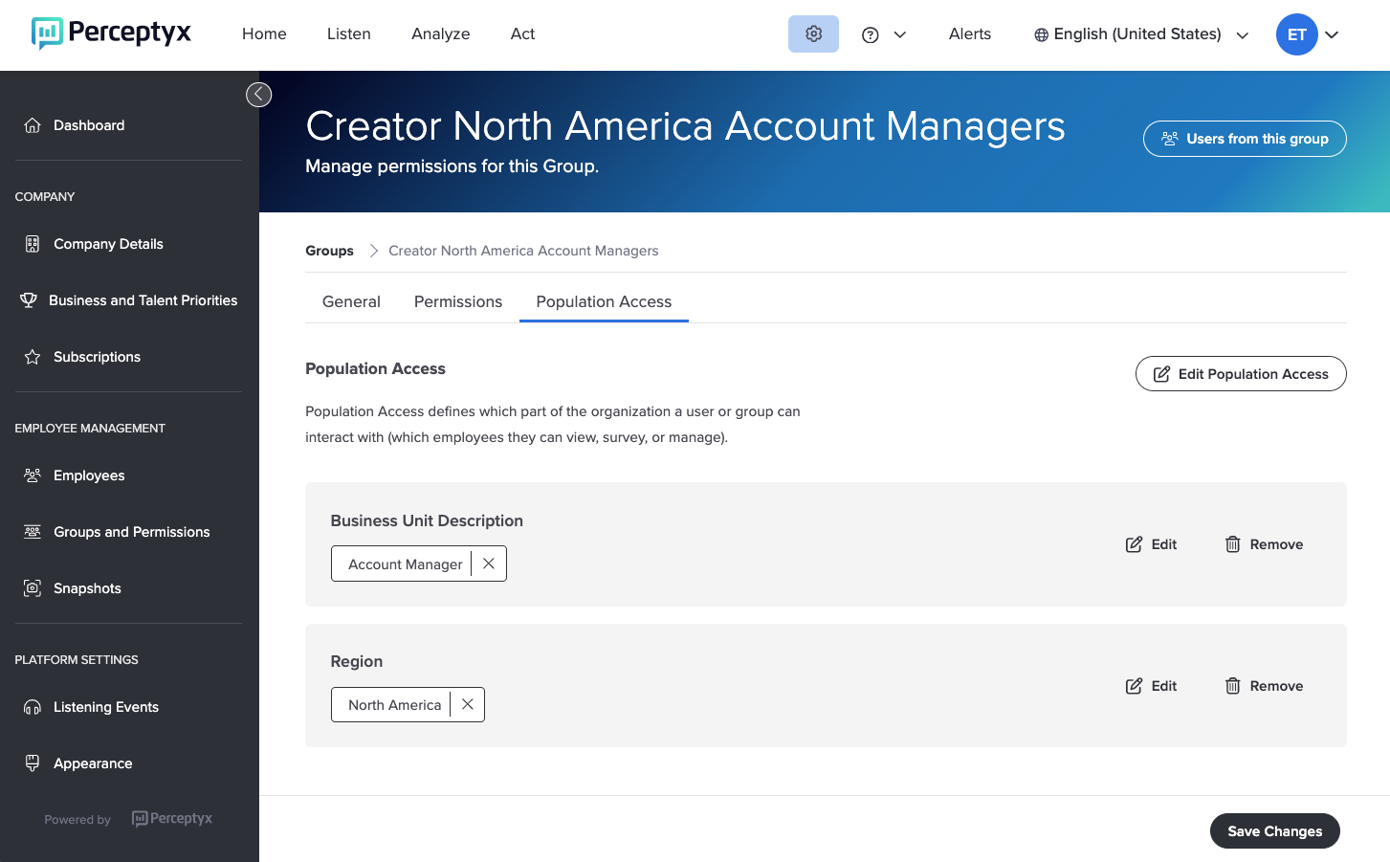
Task: Open Alerts in the header
Action: click(970, 34)
